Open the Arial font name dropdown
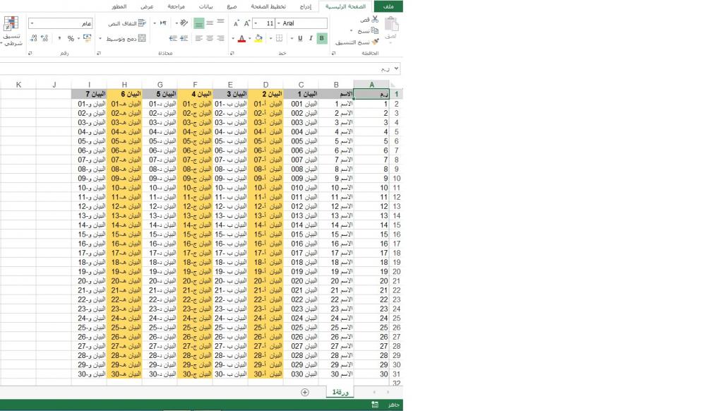Viewport: 706px width, 411px height. coord(279,23)
